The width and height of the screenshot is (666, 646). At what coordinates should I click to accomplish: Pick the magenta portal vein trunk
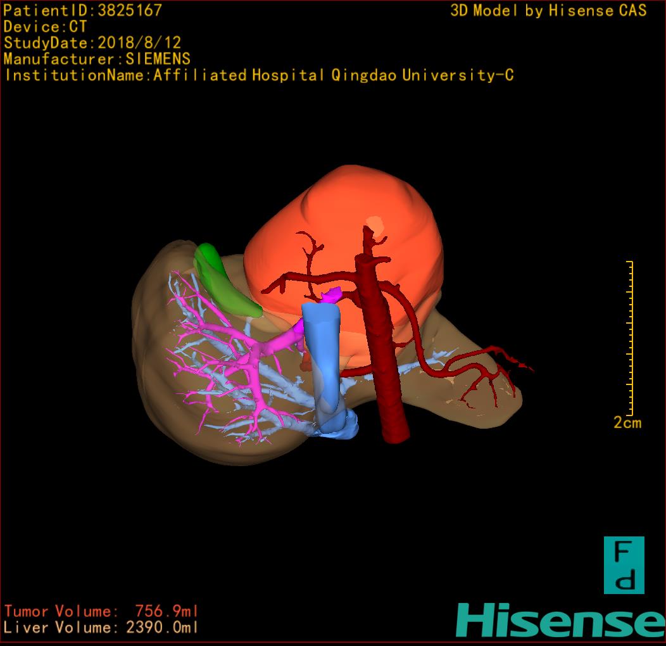pos(279,341)
